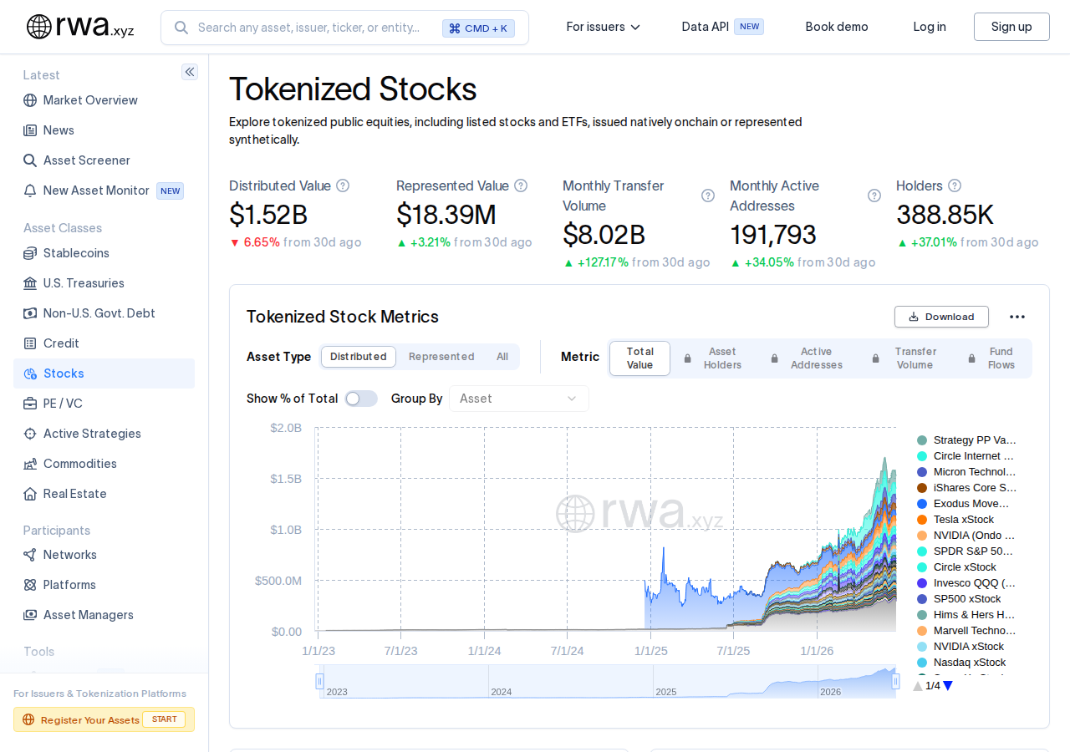Image resolution: width=1070 pixels, height=752 pixels.
Task: Click the Platforms icon
Action: tap(30, 585)
